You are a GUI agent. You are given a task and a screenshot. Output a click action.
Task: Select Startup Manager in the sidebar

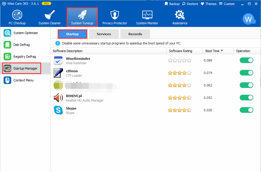pos(25,68)
